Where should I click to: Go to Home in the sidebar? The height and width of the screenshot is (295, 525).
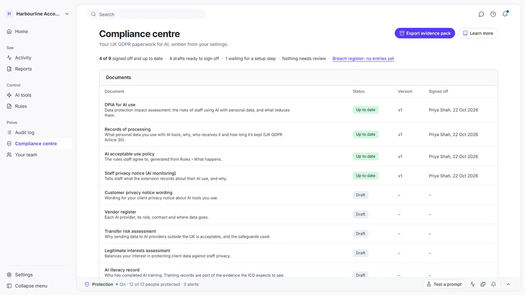click(x=21, y=31)
